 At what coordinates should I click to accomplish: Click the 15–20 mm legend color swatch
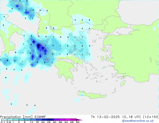(x=39, y=120)
